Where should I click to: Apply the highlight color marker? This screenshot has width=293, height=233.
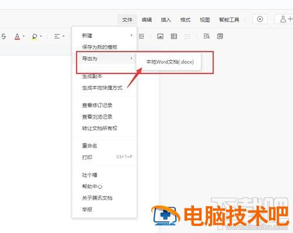(35, 36)
